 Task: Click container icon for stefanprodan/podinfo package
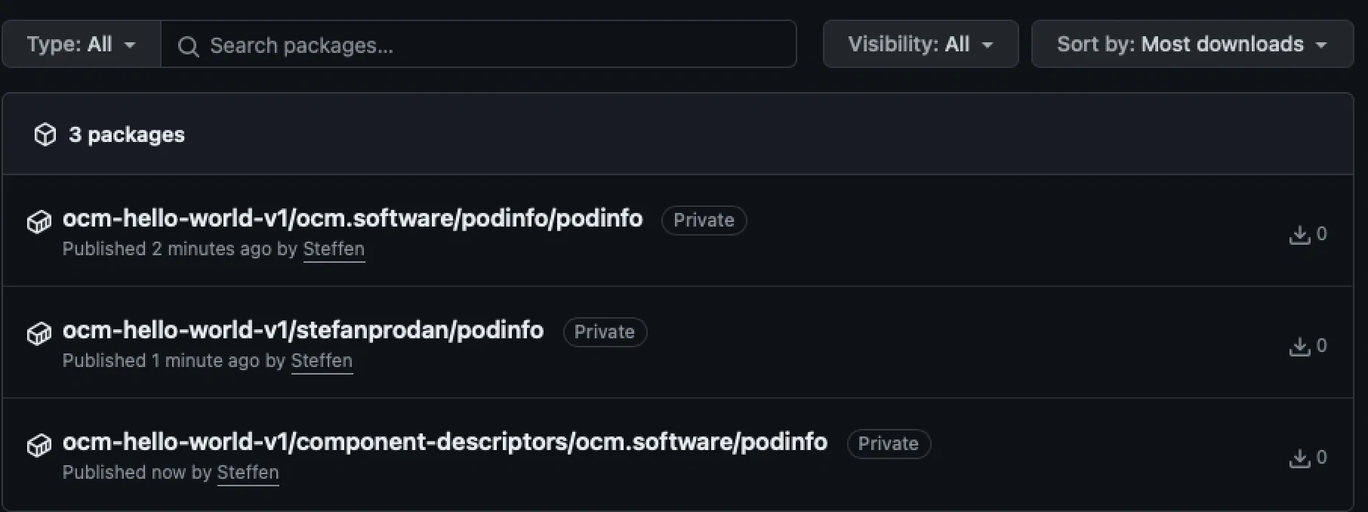click(39, 333)
